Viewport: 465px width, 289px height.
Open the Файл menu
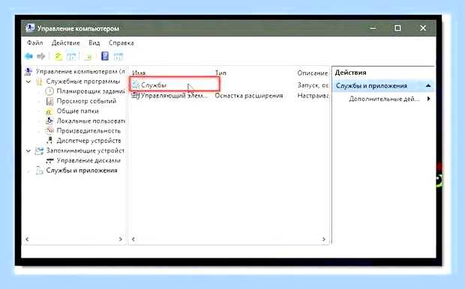click(35, 43)
